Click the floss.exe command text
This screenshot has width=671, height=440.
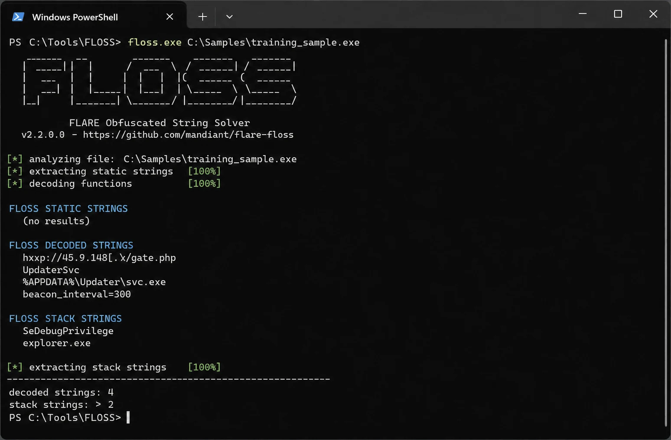pyautogui.click(x=155, y=42)
